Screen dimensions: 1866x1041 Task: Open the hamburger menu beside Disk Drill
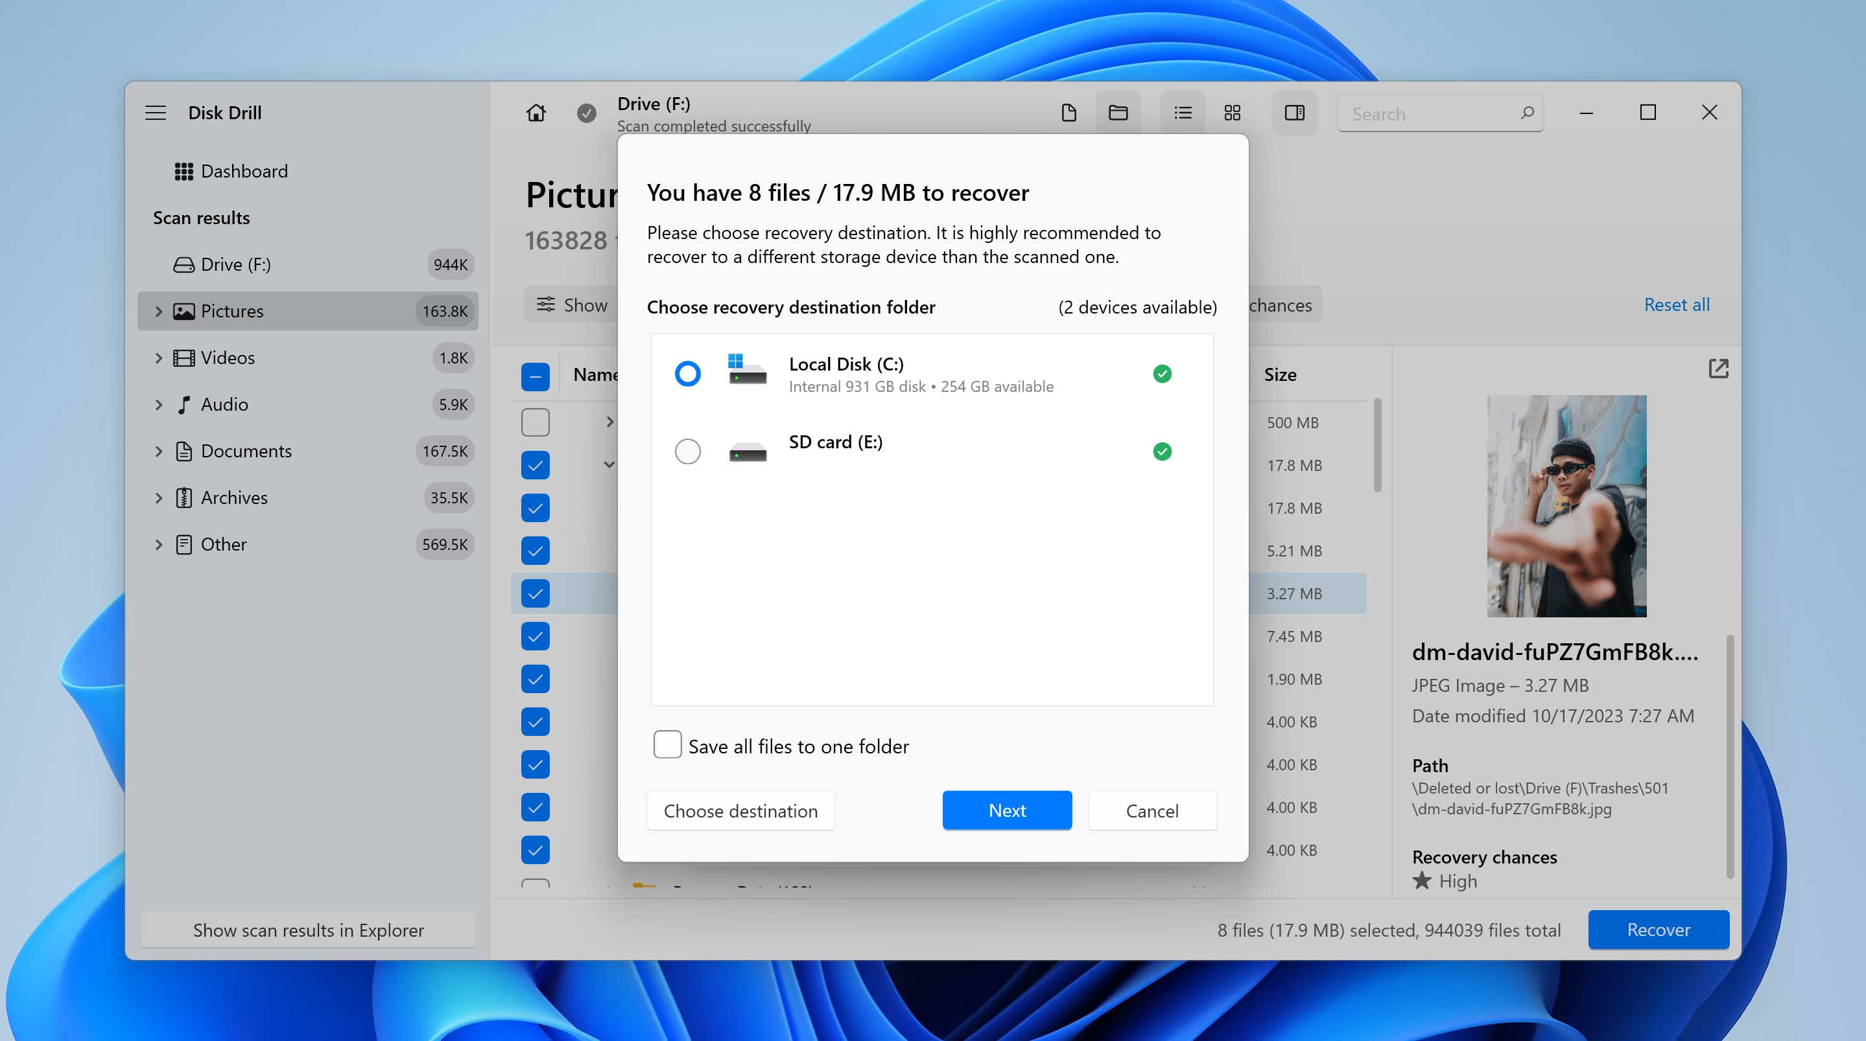pyautogui.click(x=156, y=113)
